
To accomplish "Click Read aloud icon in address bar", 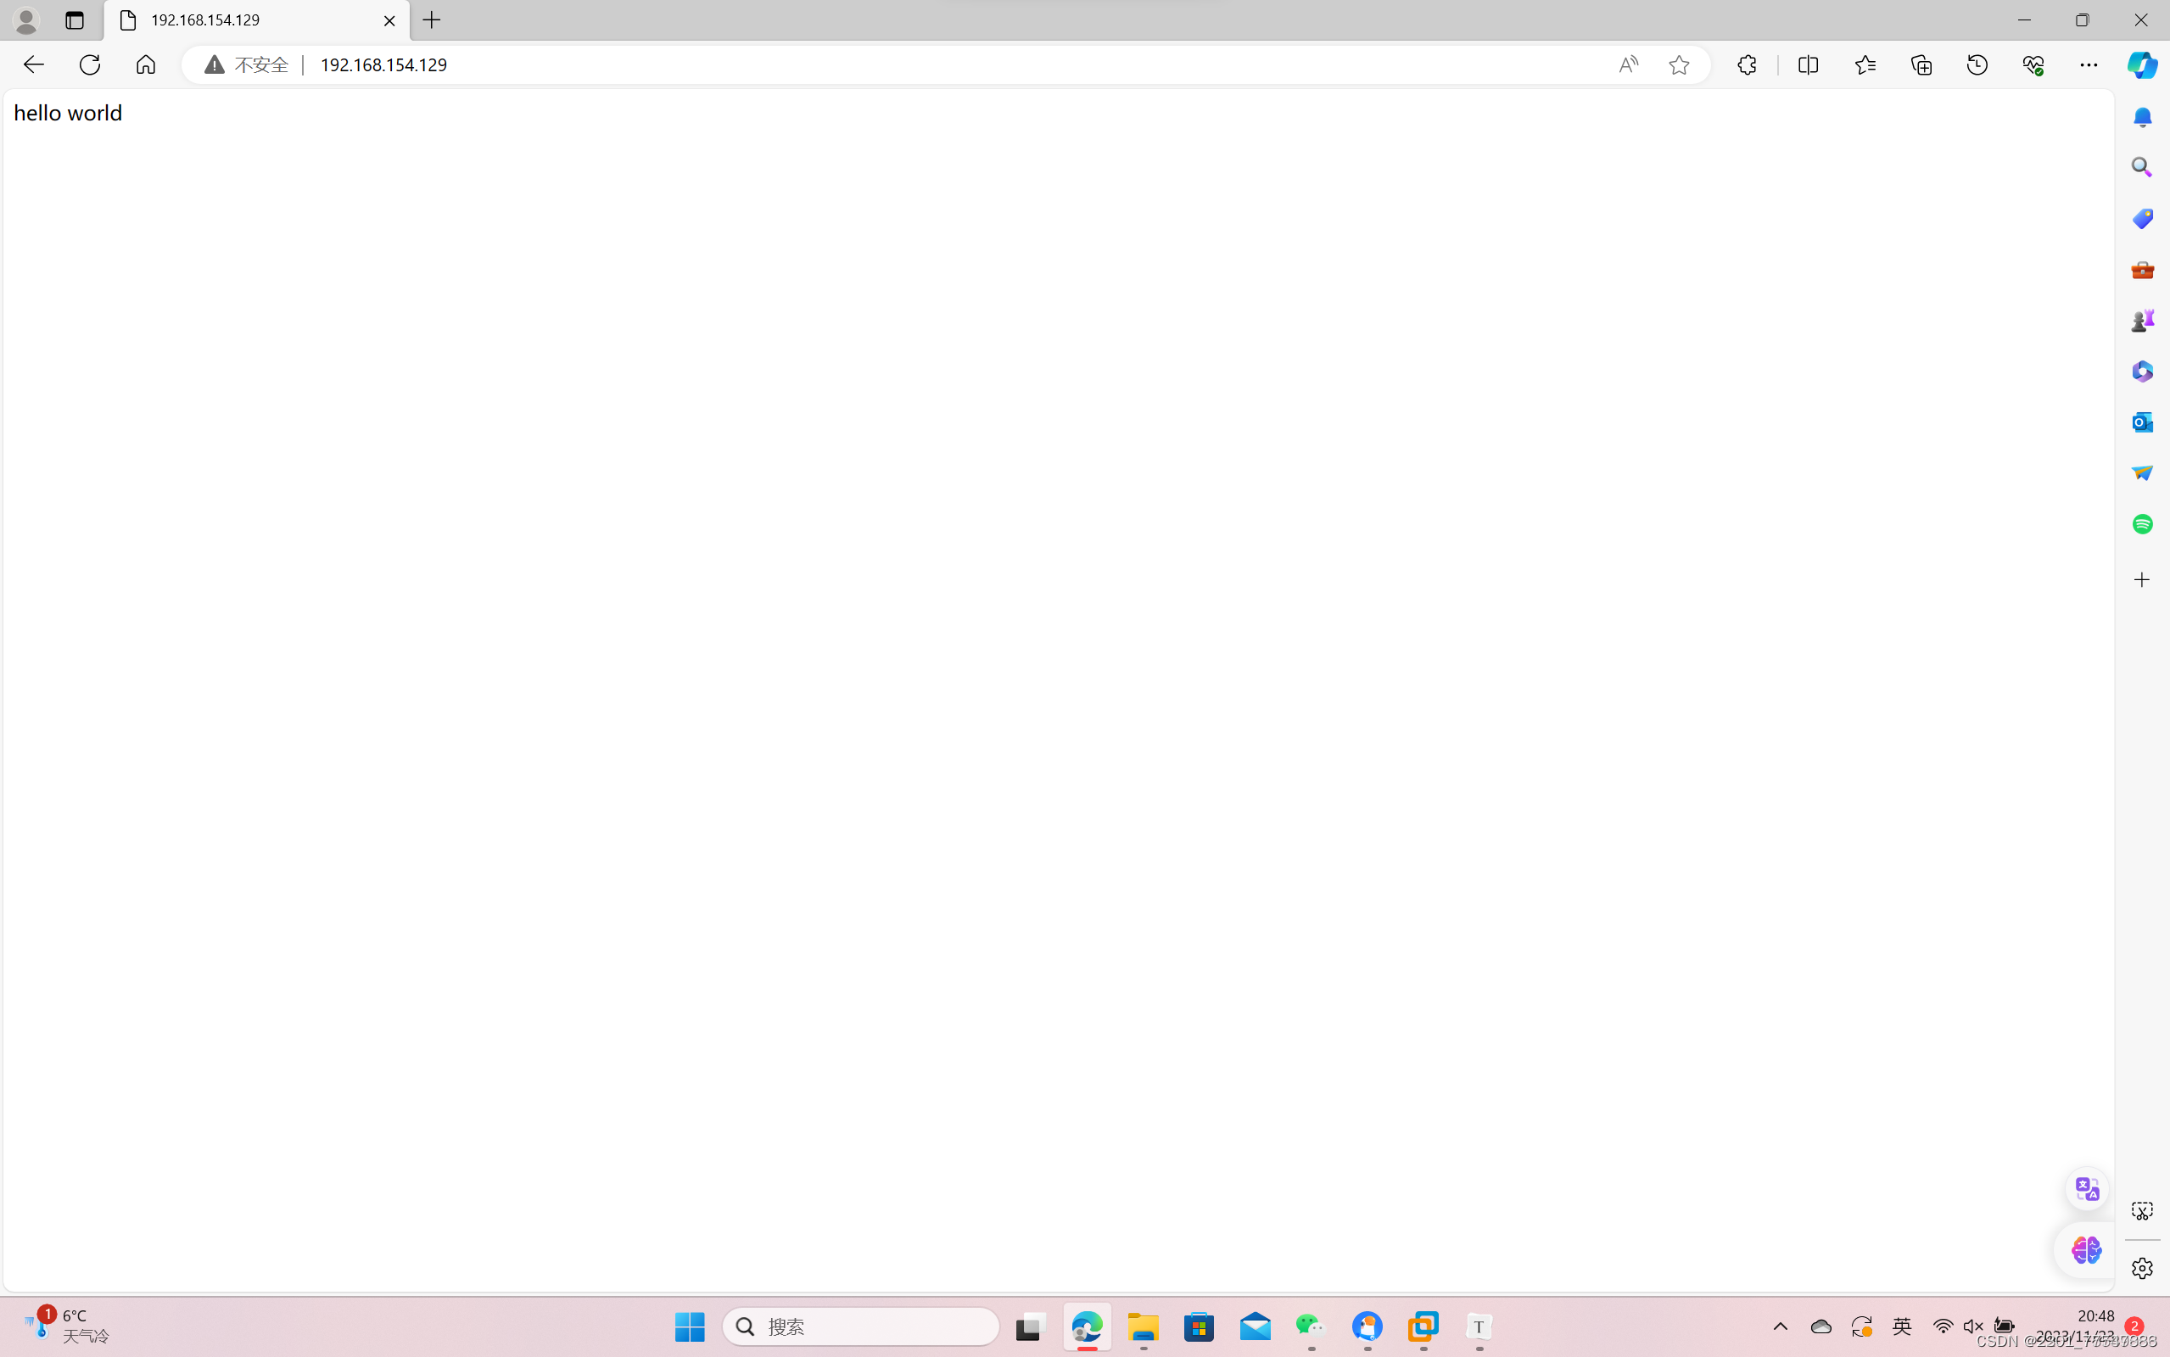I will pyautogui.click(x=1627, y=64).
